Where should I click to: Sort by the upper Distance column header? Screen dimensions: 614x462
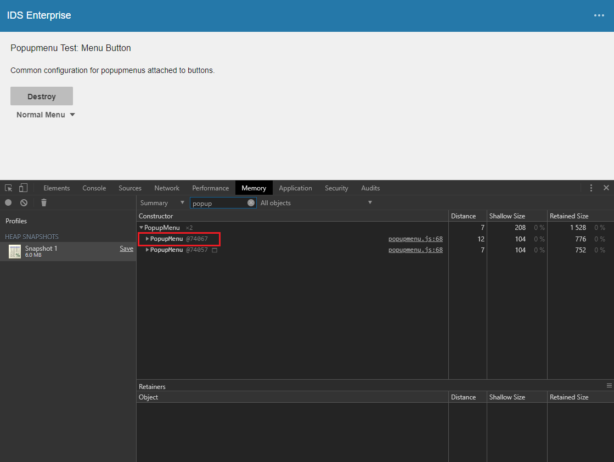pyautogui.click(x=467, y=216)
